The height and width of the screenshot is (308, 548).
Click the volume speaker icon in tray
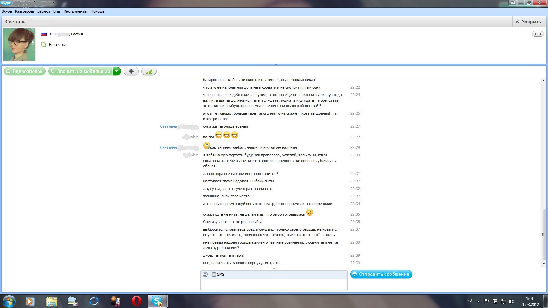point(512,301)
